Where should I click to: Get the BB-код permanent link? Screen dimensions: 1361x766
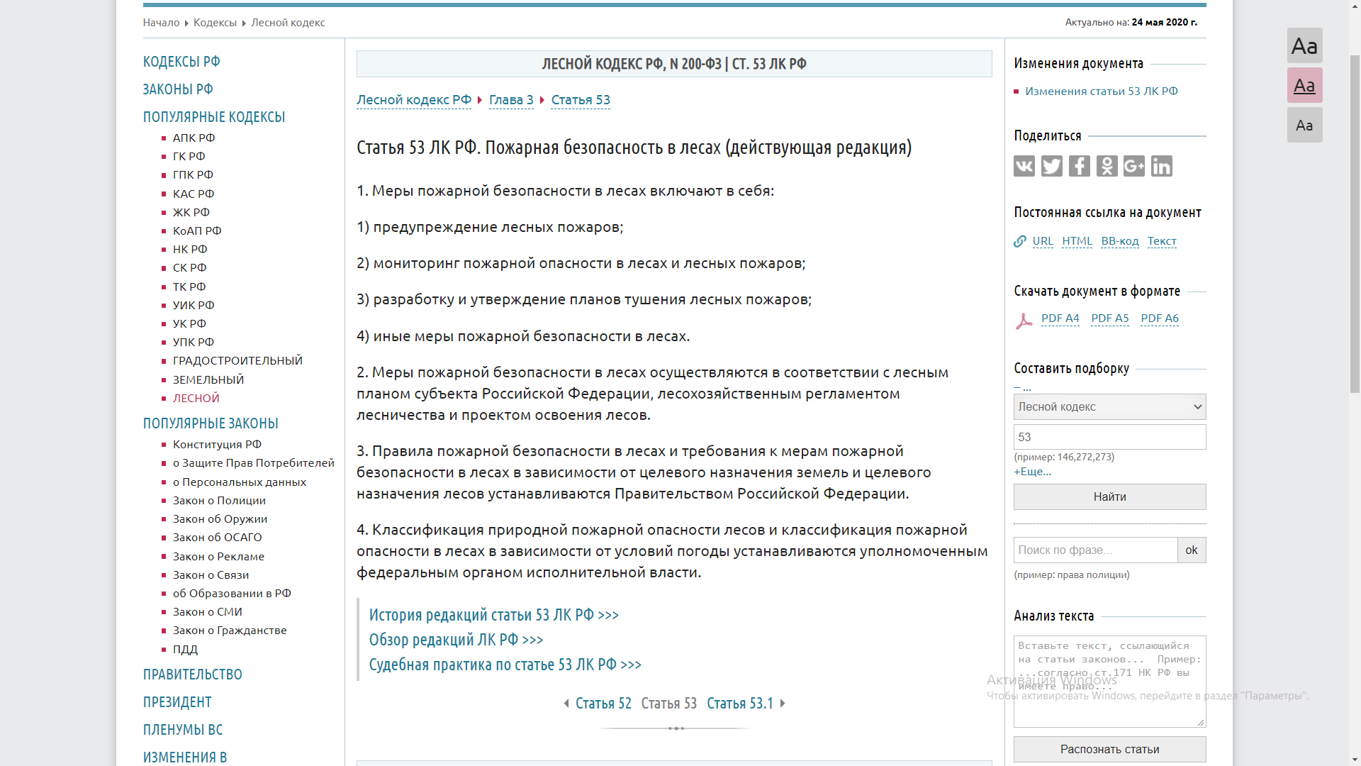point(1120,241)
